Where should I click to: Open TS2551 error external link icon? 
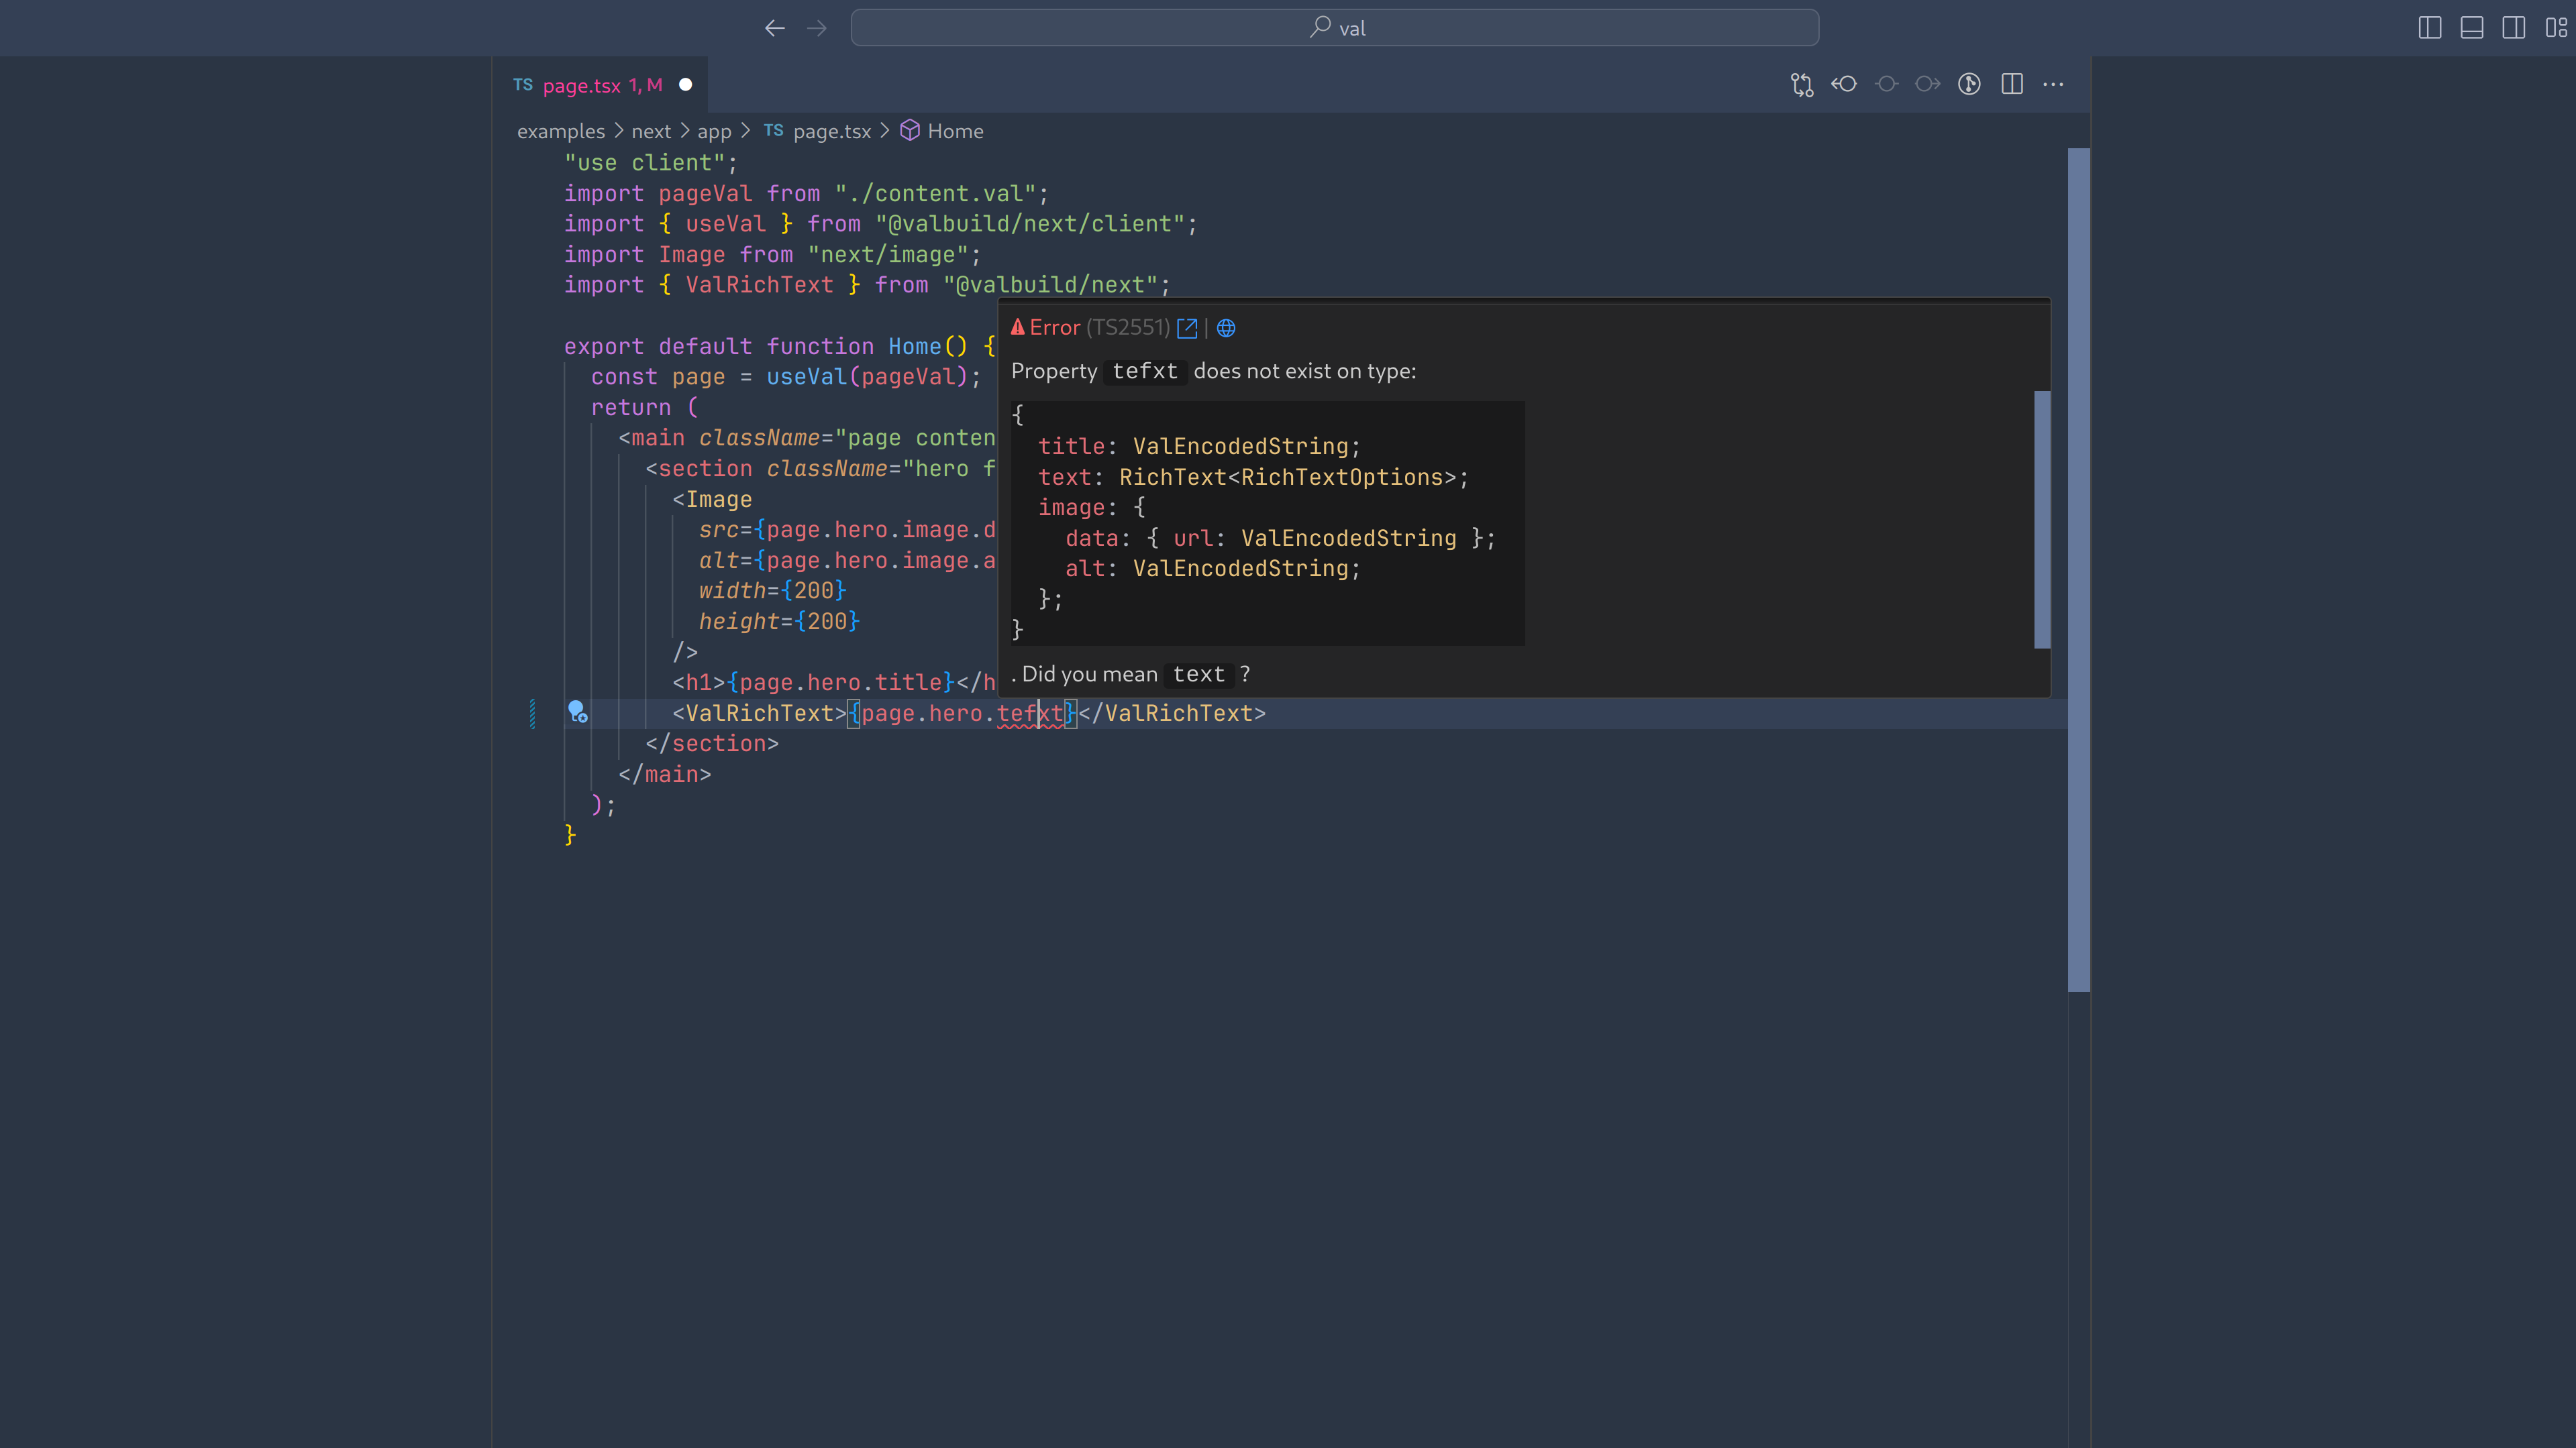click(x=1187, y=328)
